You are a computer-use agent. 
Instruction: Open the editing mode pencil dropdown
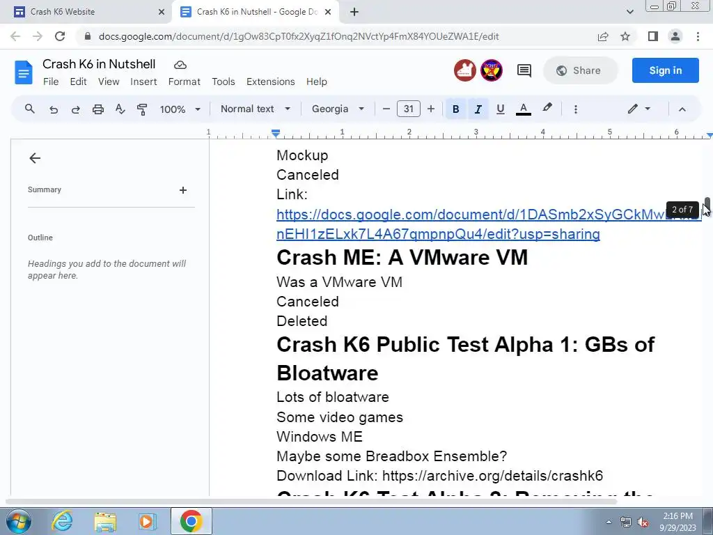[x=639, y=109]
